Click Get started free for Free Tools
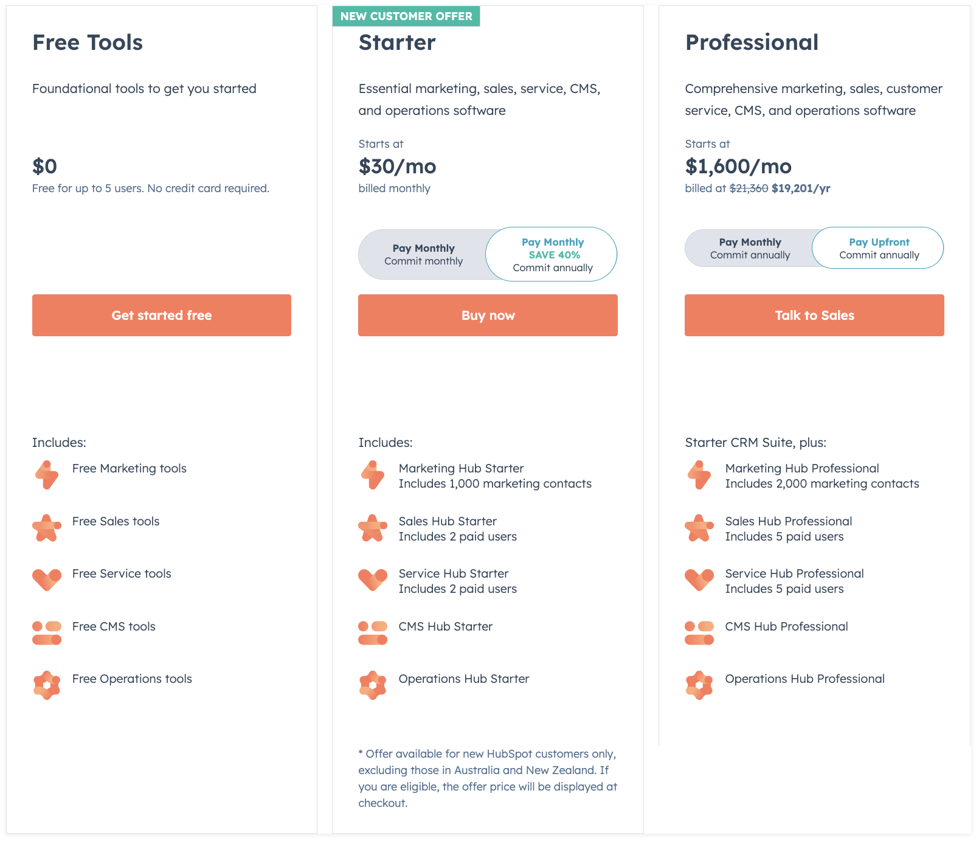Image resolution: width=979 pixels, height=844 pixels. [x=161, y=315]
